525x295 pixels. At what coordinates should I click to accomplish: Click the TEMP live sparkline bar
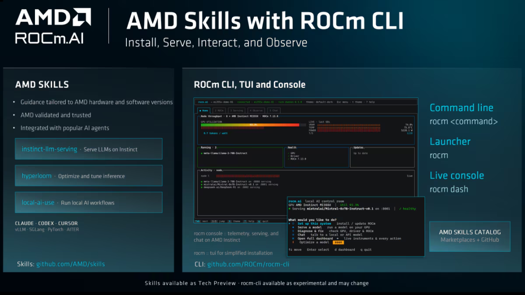(x=349, y=128)
